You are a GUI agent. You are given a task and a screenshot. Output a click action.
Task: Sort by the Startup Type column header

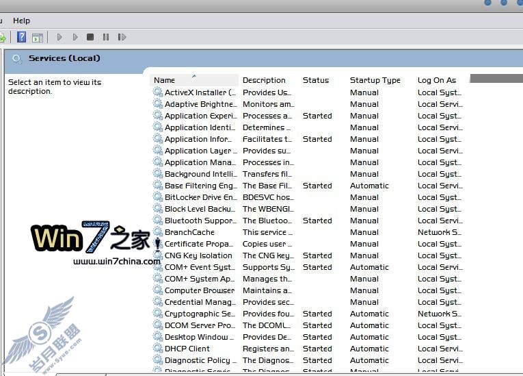click(375, 80)
